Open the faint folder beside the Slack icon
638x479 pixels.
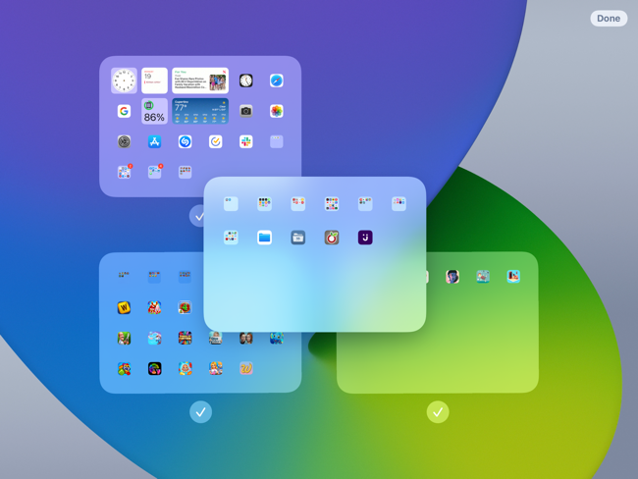[276, 141]
